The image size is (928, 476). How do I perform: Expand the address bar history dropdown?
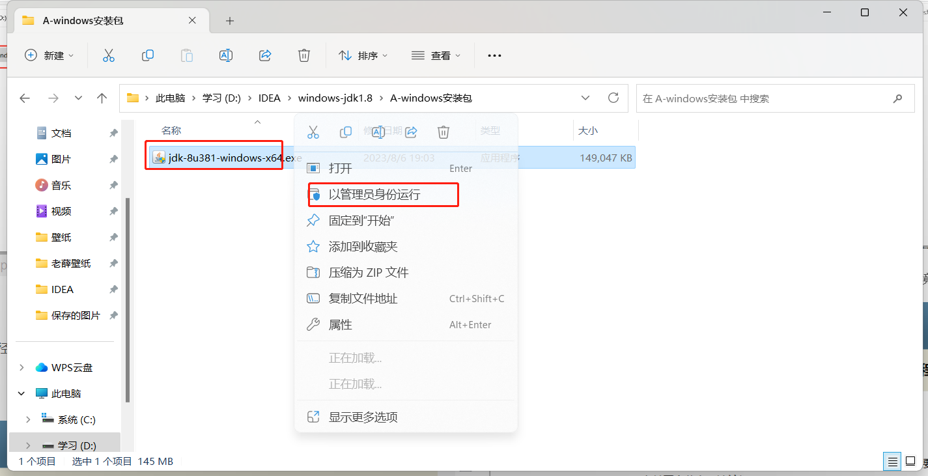585,98
